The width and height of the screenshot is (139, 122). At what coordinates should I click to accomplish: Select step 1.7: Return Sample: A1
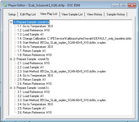[x=31, y=51]
